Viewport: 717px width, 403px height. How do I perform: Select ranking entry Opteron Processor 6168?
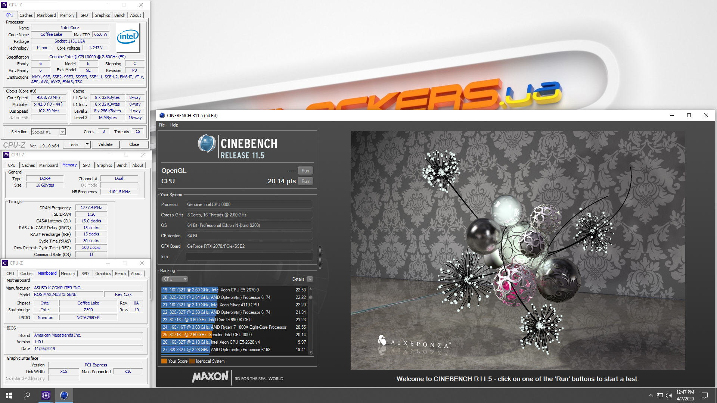coord(234,350)
